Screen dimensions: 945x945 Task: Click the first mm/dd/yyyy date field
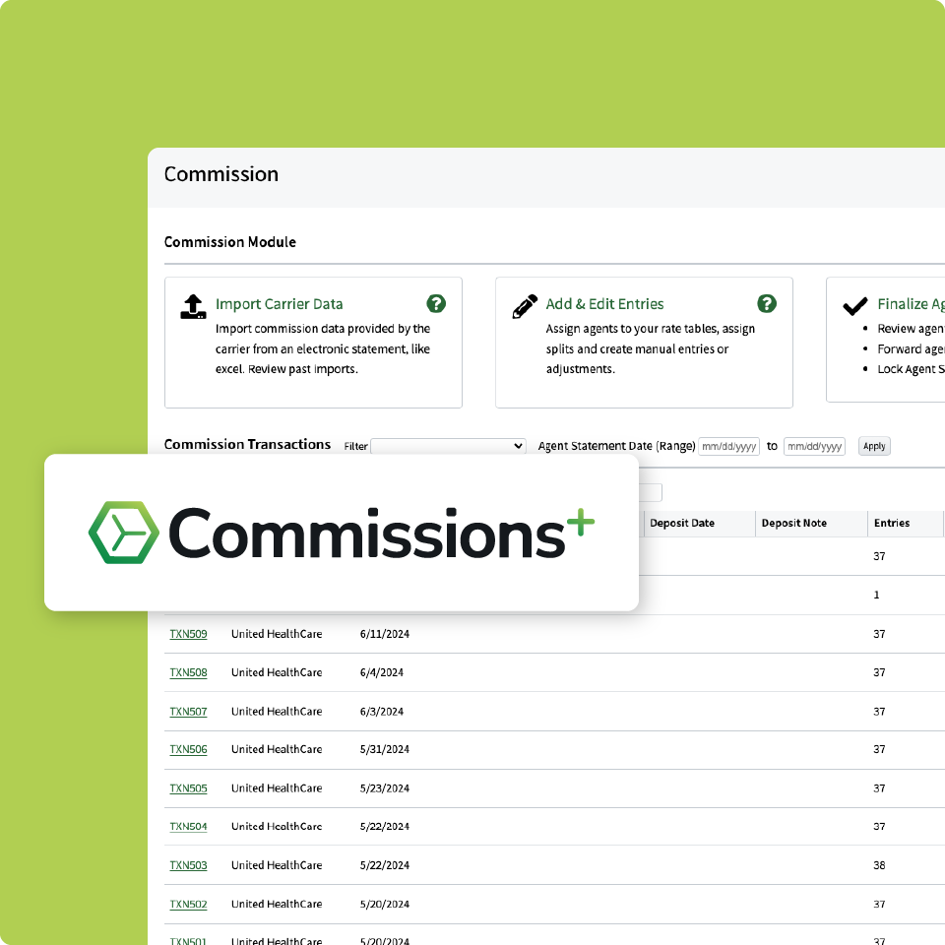pyautogui.click(x=728, y=446)
